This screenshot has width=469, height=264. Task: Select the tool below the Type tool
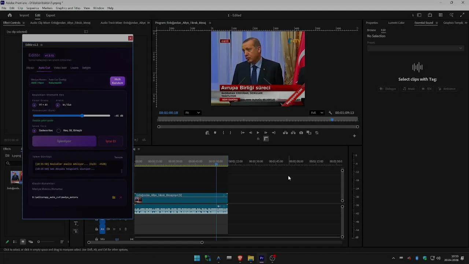(x=76, y=231)
